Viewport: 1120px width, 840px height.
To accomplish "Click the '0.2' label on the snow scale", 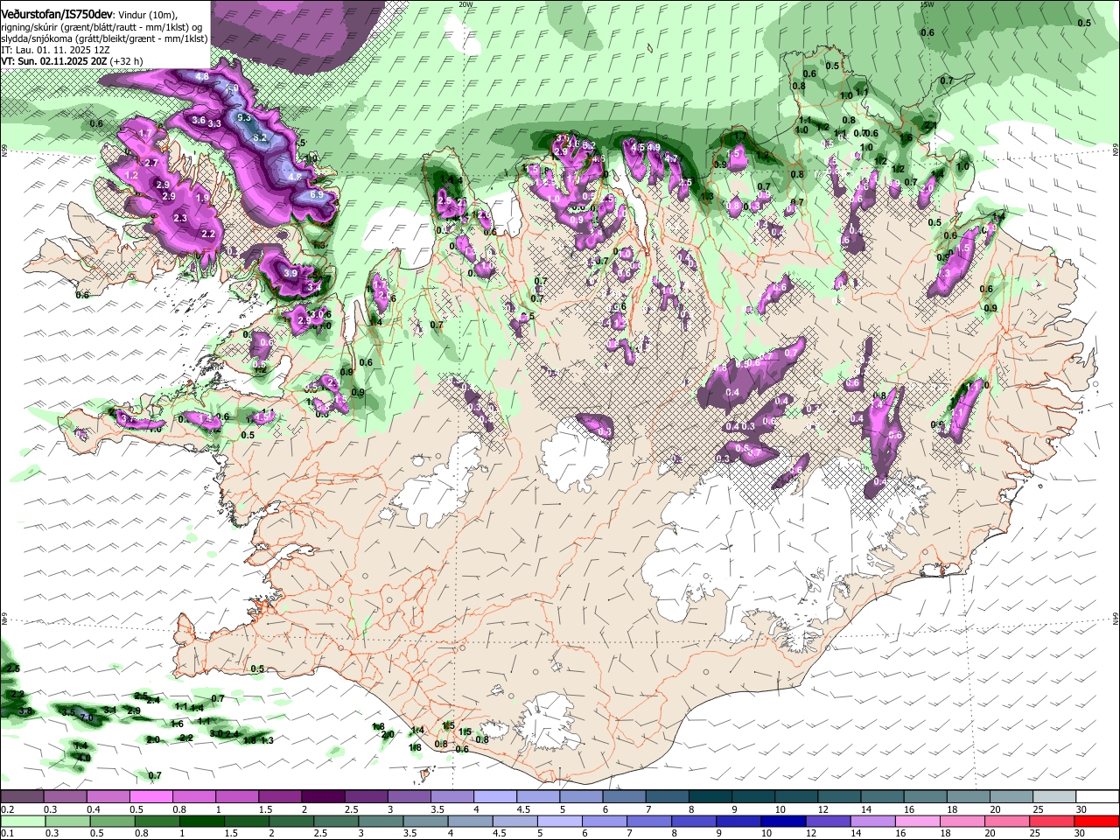I will click(8, 809).
